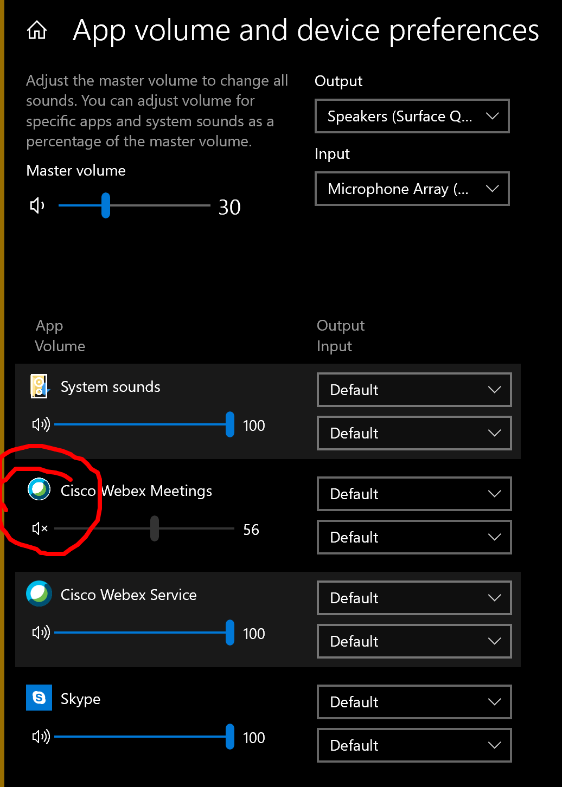Click the Cisco Webex Meetings app icon
The image size is (562, 787).
pos(39,489)
